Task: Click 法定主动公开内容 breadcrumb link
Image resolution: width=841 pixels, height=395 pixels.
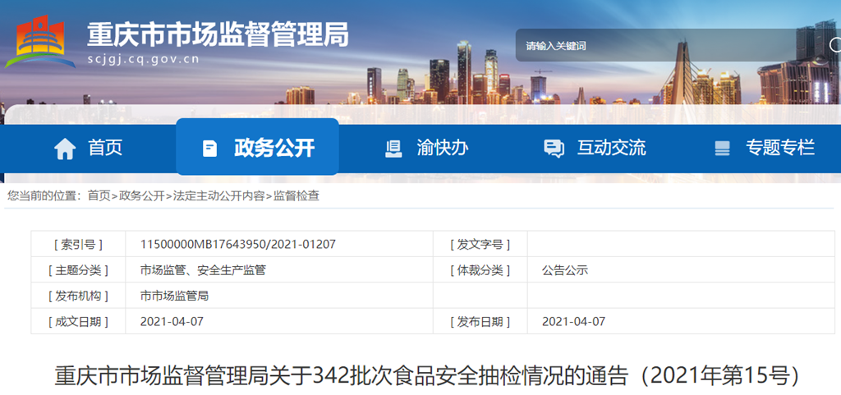Action: coord(218,196)
